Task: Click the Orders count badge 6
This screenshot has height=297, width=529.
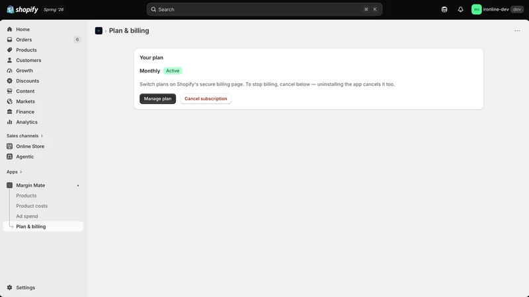Action: pyautogui.click(x=77, y=40)
